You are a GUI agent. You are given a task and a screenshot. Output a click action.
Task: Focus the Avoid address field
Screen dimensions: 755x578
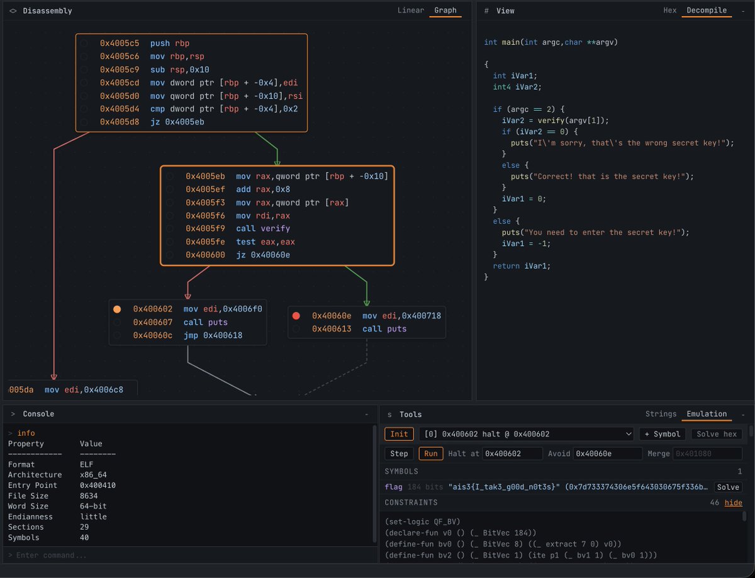[x=608, y=453]
